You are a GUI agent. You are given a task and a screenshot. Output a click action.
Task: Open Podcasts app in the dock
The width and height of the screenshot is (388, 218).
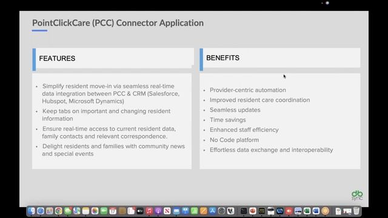pos(158,211)
